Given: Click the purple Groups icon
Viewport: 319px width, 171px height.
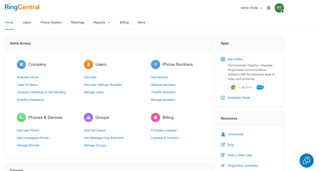Looking at the screenshot, I should 88,117.
